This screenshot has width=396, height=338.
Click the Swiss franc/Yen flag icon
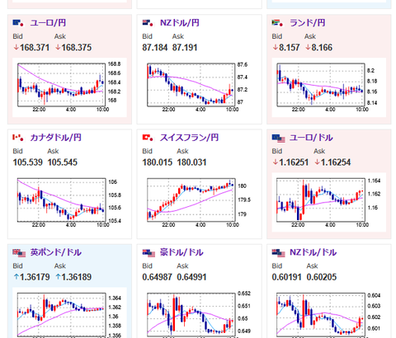pyautogui.click(x=148, y=138)
